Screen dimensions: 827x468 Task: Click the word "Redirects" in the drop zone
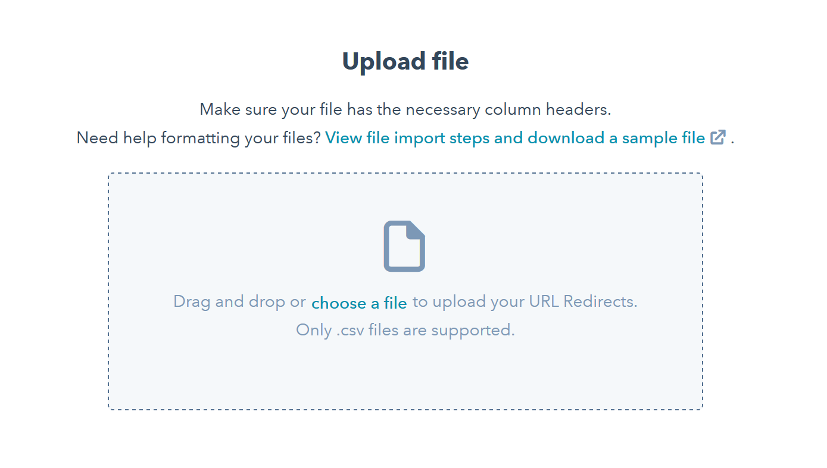pyautogui.click(x=599, y=301)
